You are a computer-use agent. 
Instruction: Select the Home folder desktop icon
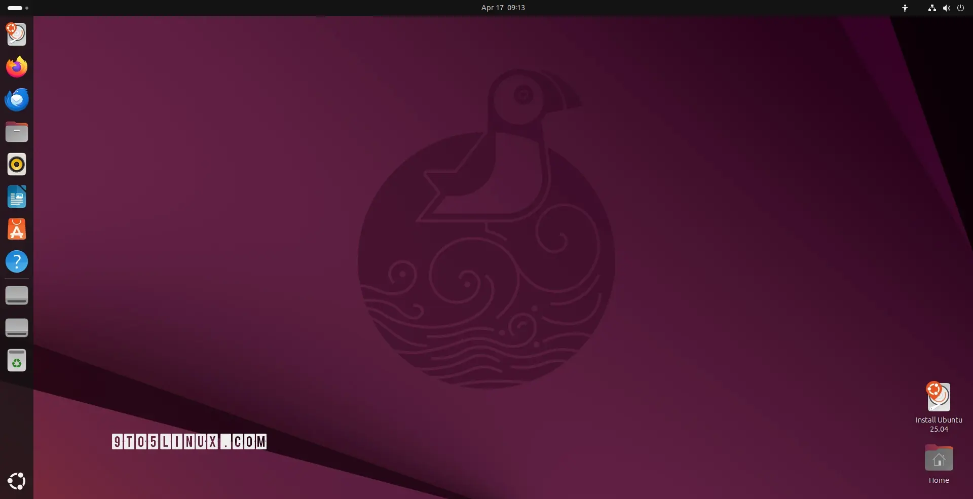point(939,464)
